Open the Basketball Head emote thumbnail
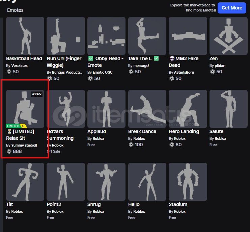250x232 pixels. pos(25,36)
